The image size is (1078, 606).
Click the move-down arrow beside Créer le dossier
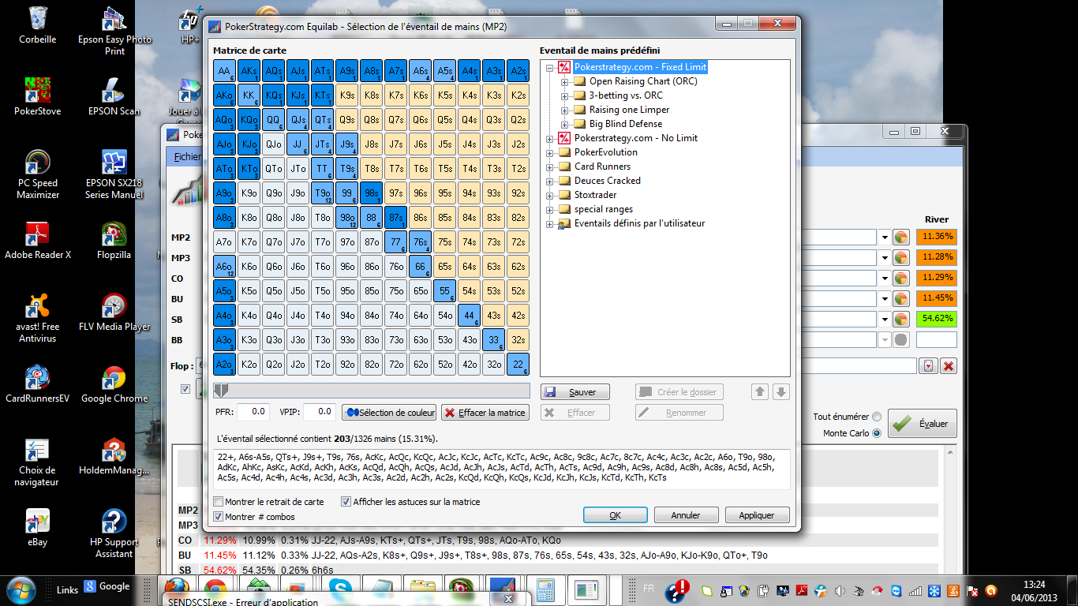pyautogui.click(x=780, y=392)
